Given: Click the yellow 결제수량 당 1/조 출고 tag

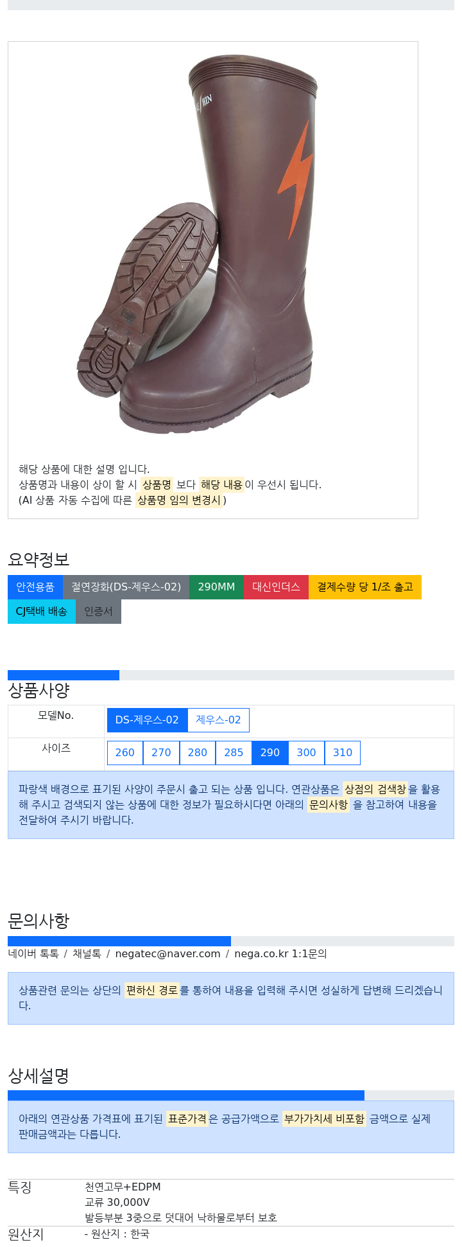Looking at the screenshot, I should (x=365, y=587).
